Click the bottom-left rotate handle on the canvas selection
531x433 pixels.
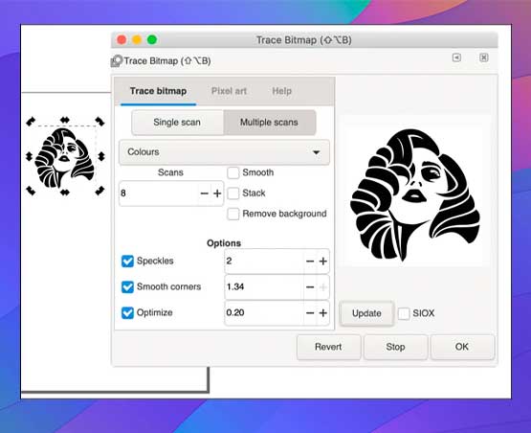[x=31, y=191]
